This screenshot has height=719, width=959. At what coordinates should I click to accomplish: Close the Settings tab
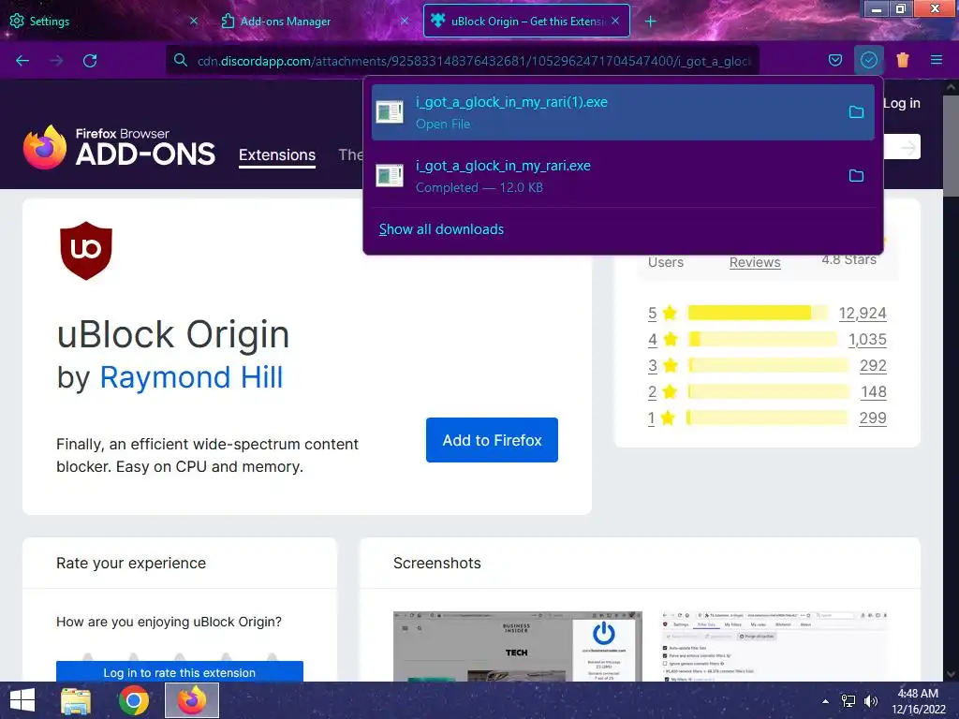(193, 21)
